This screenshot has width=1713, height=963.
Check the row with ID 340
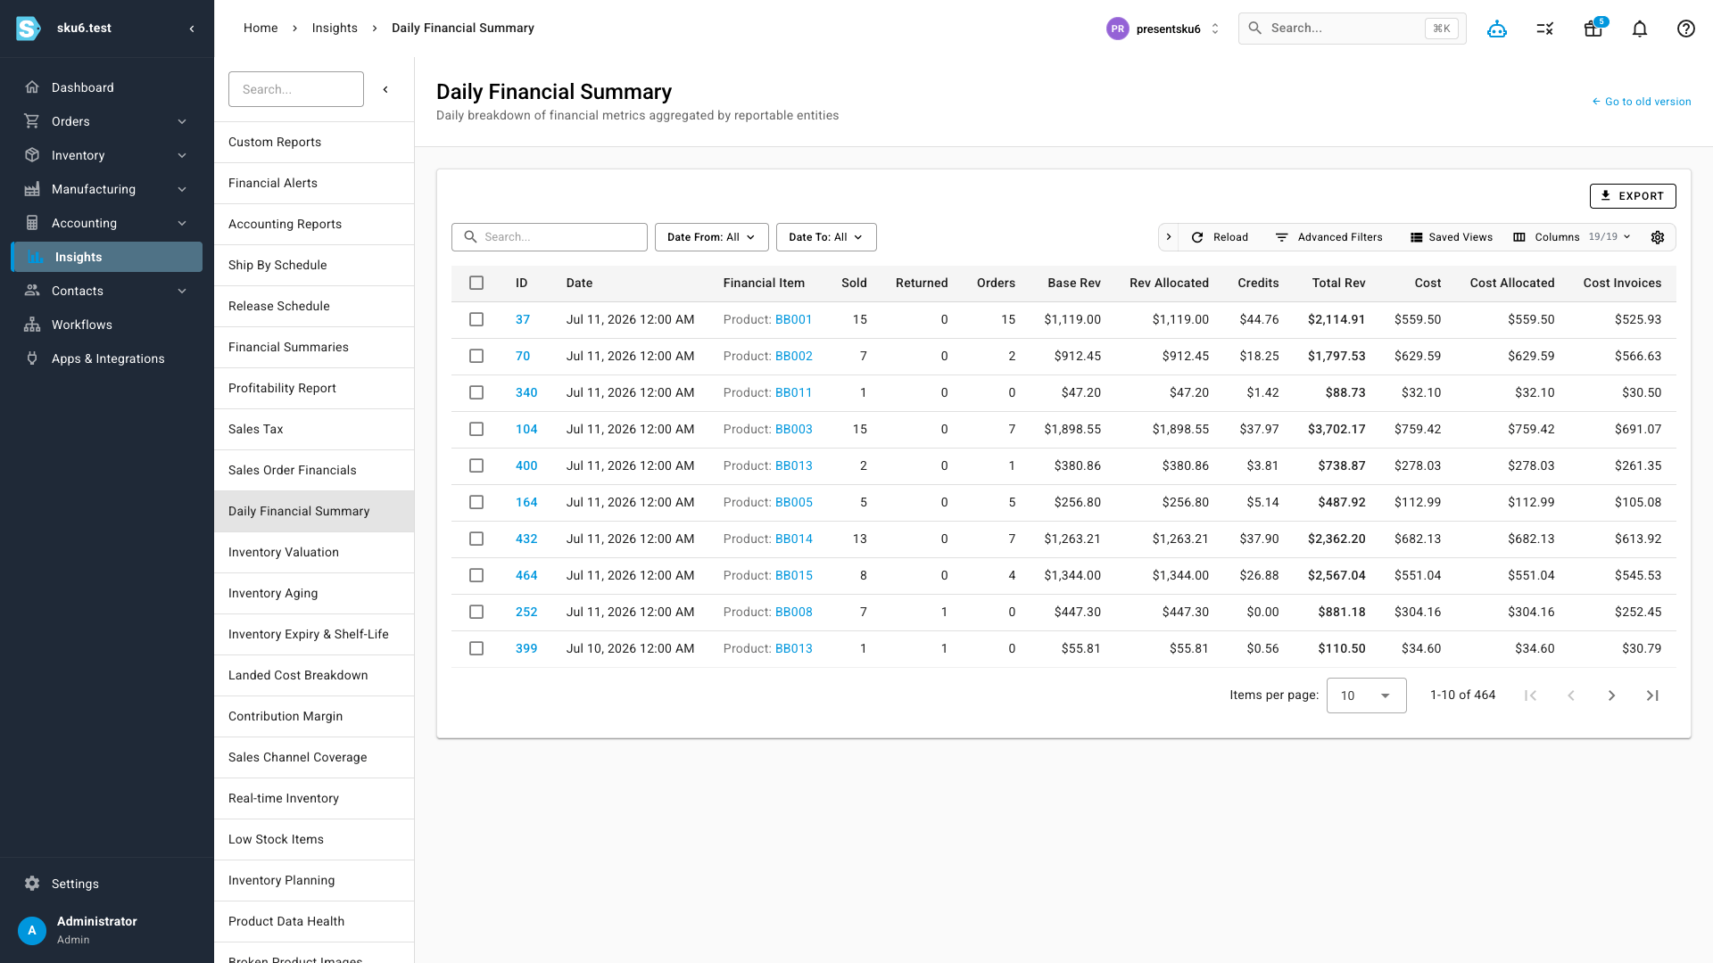pos(476,392)
